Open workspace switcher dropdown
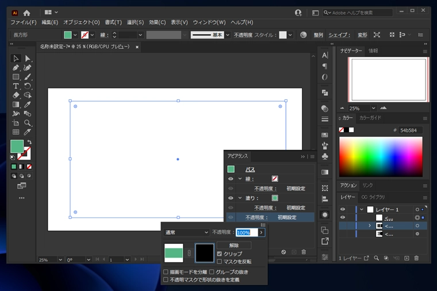The width and height of the screenshot is (437, 291). coord(51,12)
